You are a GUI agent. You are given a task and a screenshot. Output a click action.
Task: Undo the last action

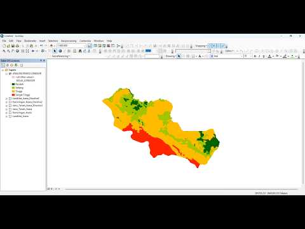click(x=41, y=46)
